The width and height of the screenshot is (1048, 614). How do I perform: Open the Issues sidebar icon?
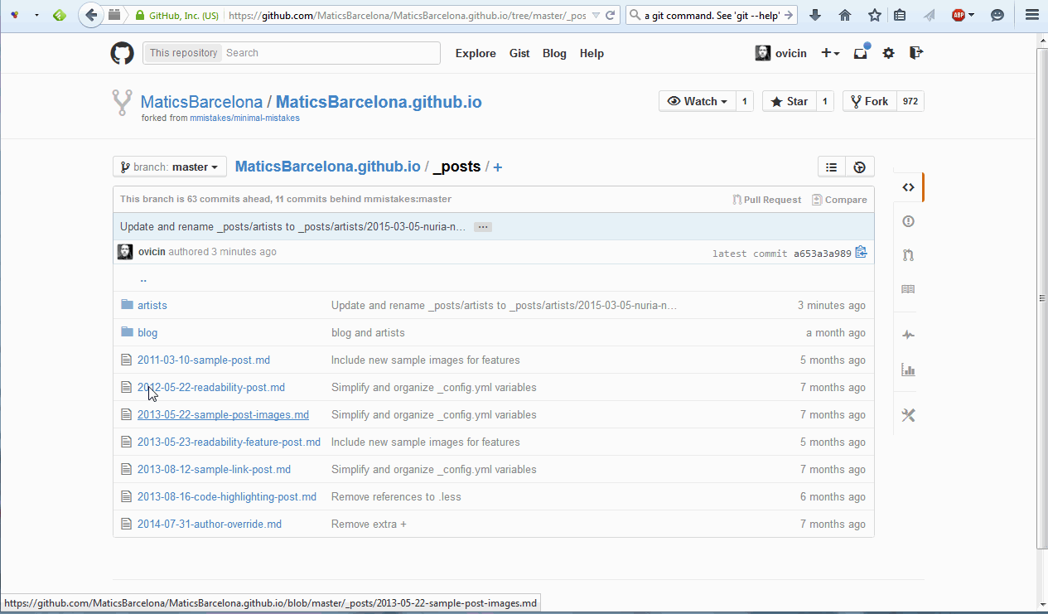[908, 221]
